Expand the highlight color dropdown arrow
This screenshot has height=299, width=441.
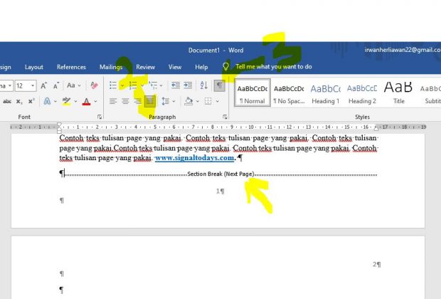[75, 101]
